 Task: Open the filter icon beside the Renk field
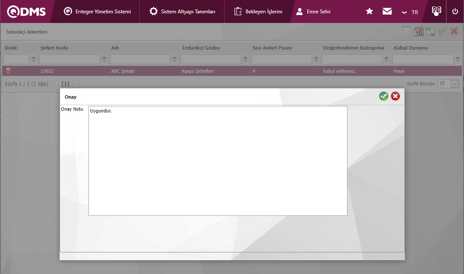pyautogui.click(x=33, y=59)
